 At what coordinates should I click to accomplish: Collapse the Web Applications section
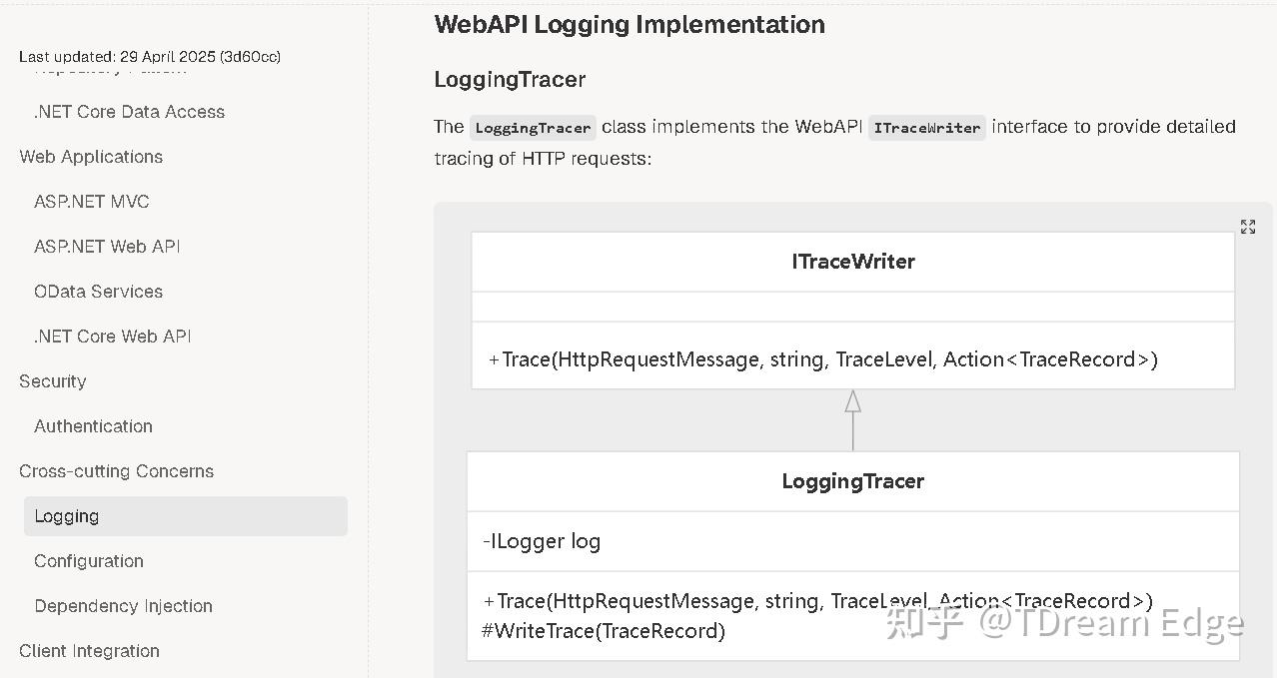[90, 157]
